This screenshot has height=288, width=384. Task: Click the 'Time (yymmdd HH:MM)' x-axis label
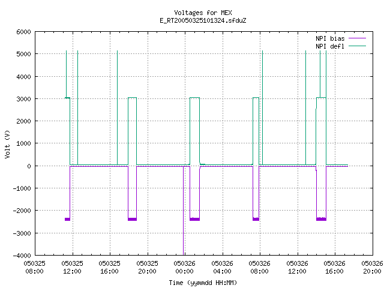(x=203, y=283)
